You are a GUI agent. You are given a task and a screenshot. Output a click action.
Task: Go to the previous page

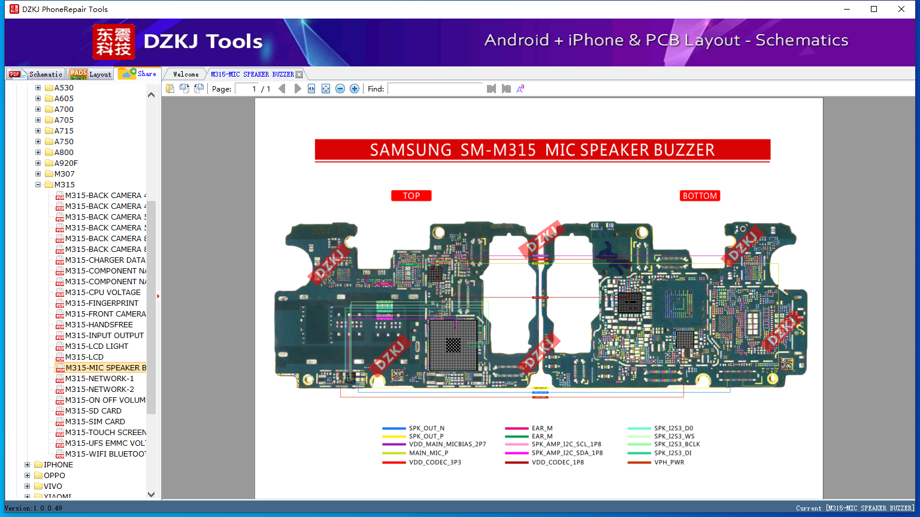pos(282,89)
